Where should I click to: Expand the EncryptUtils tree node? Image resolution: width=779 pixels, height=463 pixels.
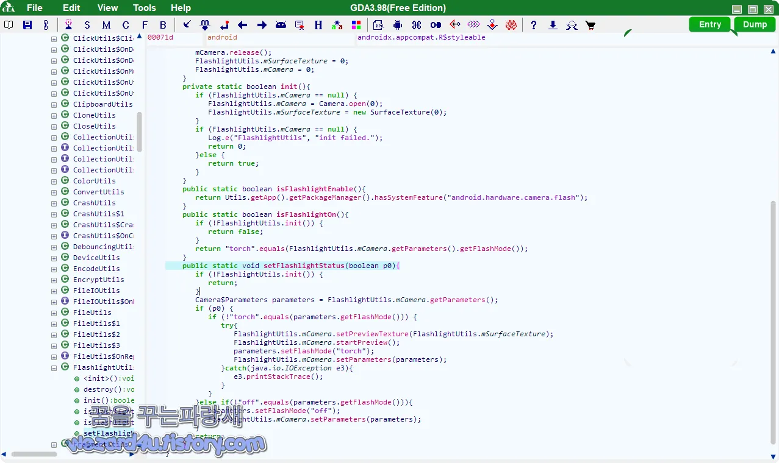pyautogui.click(x=54, y=280)
